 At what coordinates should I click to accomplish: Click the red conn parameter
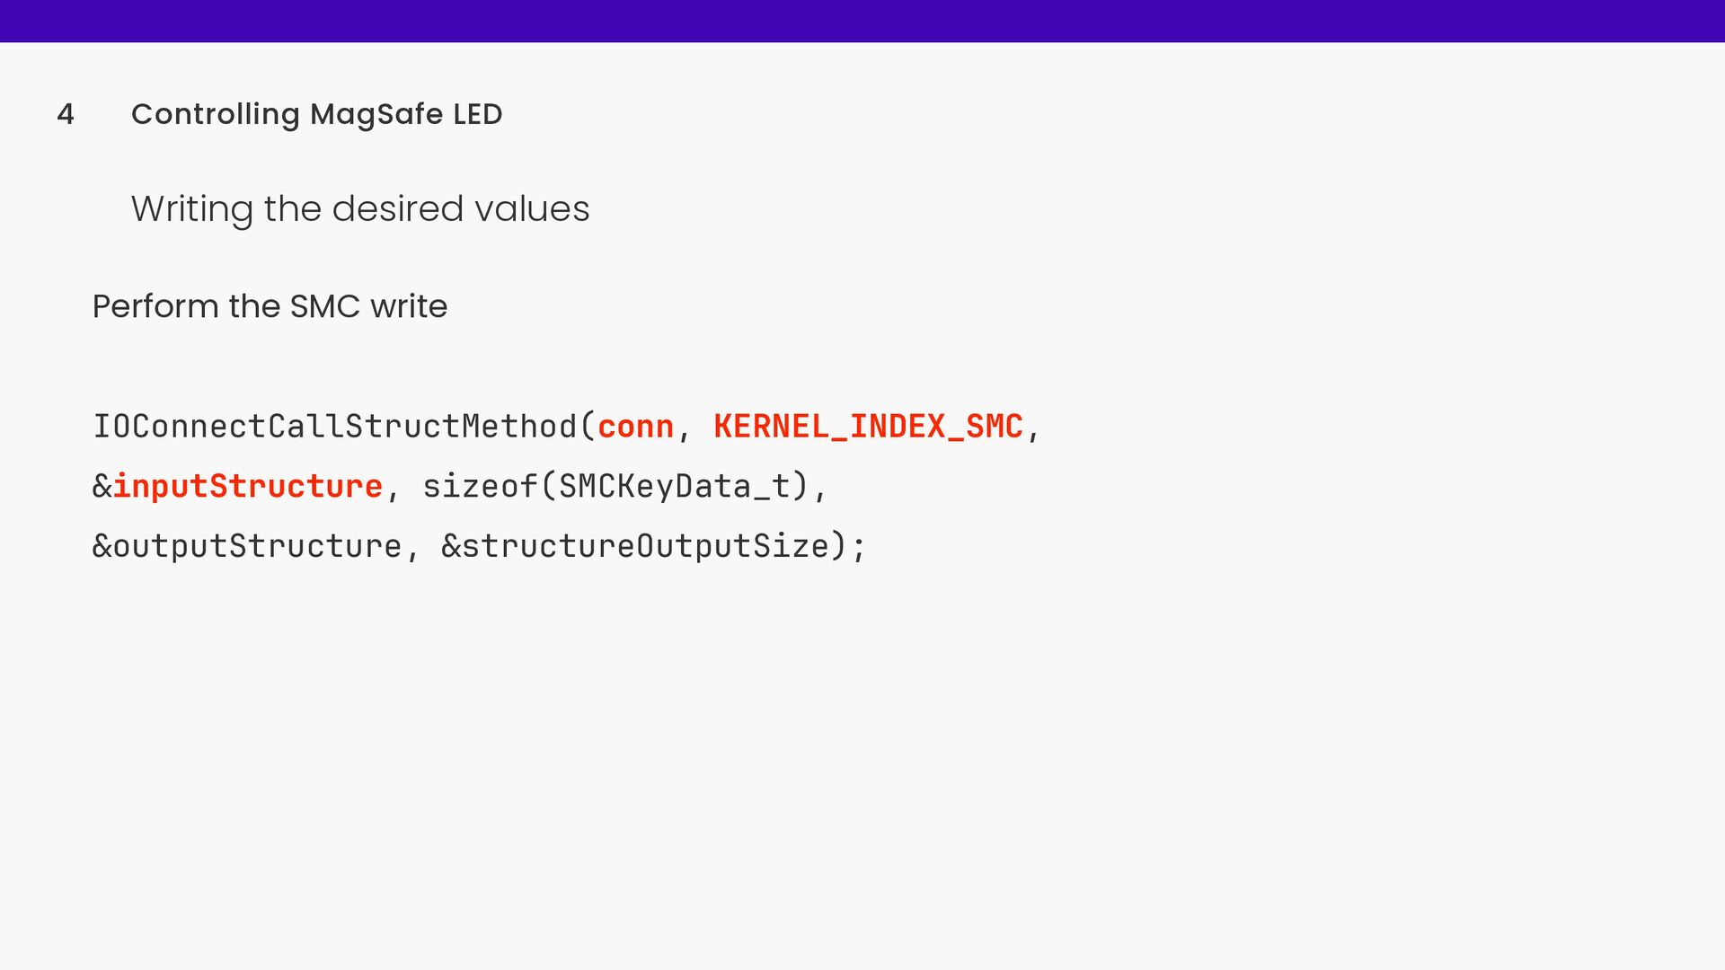(x=636, y=428)
